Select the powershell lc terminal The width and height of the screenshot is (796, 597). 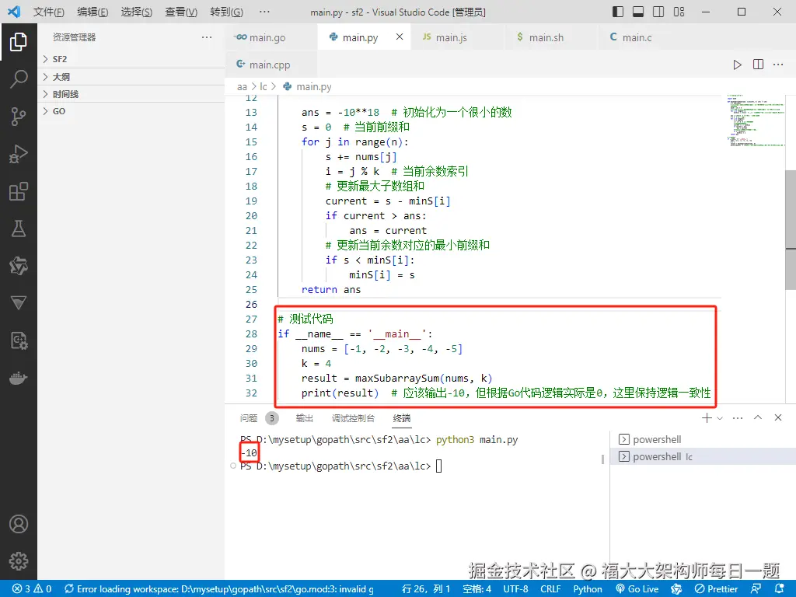(x=703, y=457)
